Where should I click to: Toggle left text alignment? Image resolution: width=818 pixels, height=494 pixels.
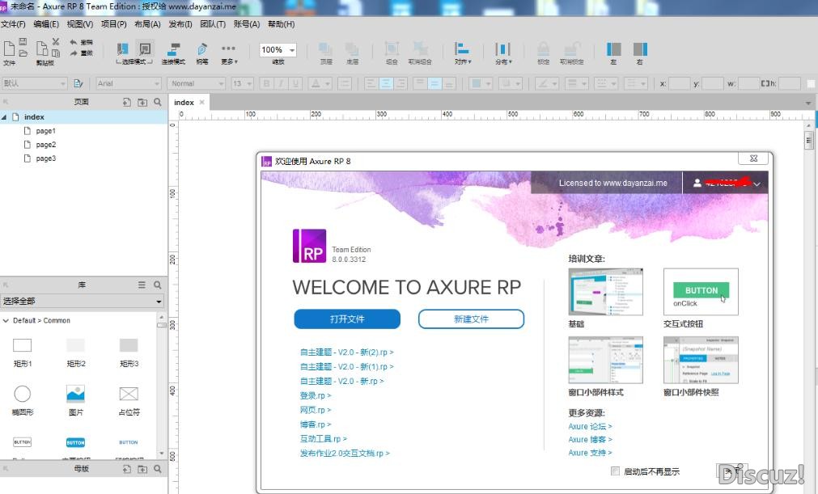(371, 83)
